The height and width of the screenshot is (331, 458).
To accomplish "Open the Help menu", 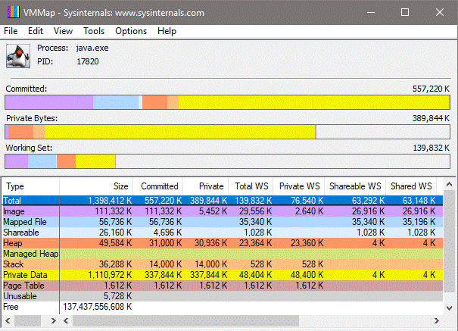I will point(167,31).
